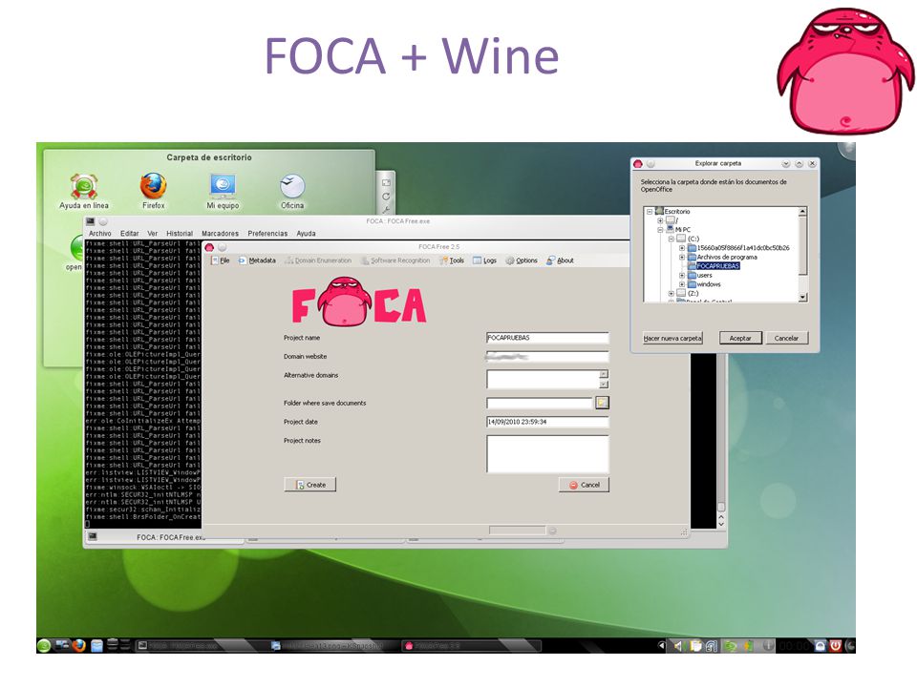Click the Project name input field
This screenshot has height=687, width=917.
pyautogui.click(x=547, y=338)
